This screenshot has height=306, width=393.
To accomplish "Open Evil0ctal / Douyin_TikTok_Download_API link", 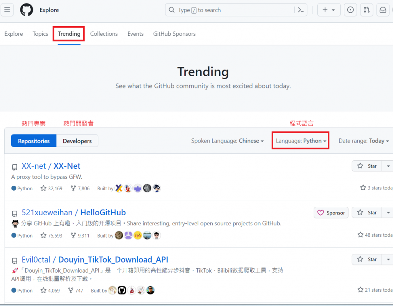I will (95, 259).
